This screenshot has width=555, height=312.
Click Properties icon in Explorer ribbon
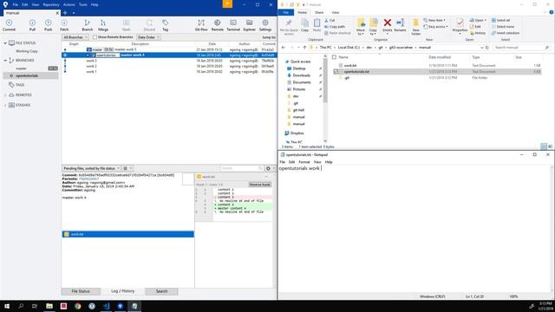pos(460,25)
